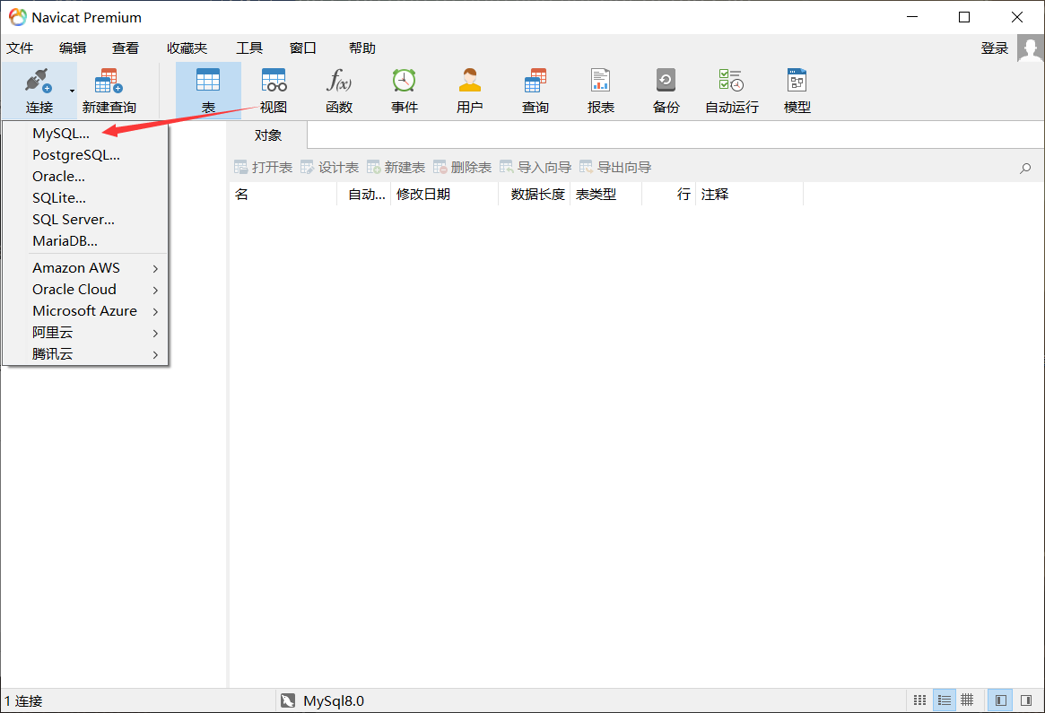The width and height of the screenshot is (1045, 713).
Task: Click the 登录 login link
Action: [995, 48]
